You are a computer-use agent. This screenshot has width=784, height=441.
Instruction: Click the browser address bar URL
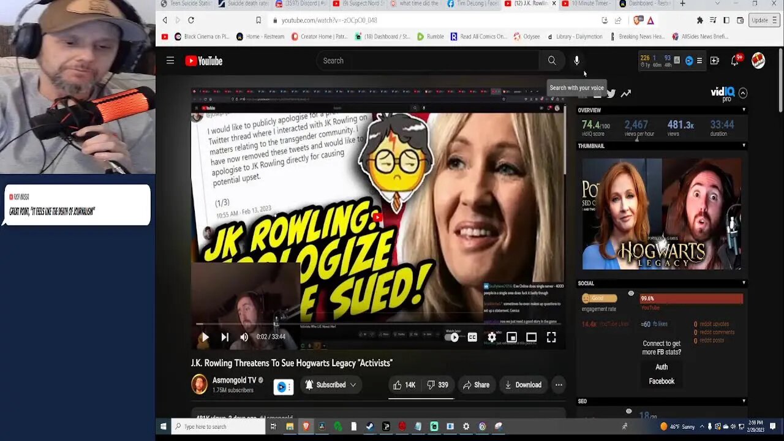pyautogui.click(x=330, y=20)
